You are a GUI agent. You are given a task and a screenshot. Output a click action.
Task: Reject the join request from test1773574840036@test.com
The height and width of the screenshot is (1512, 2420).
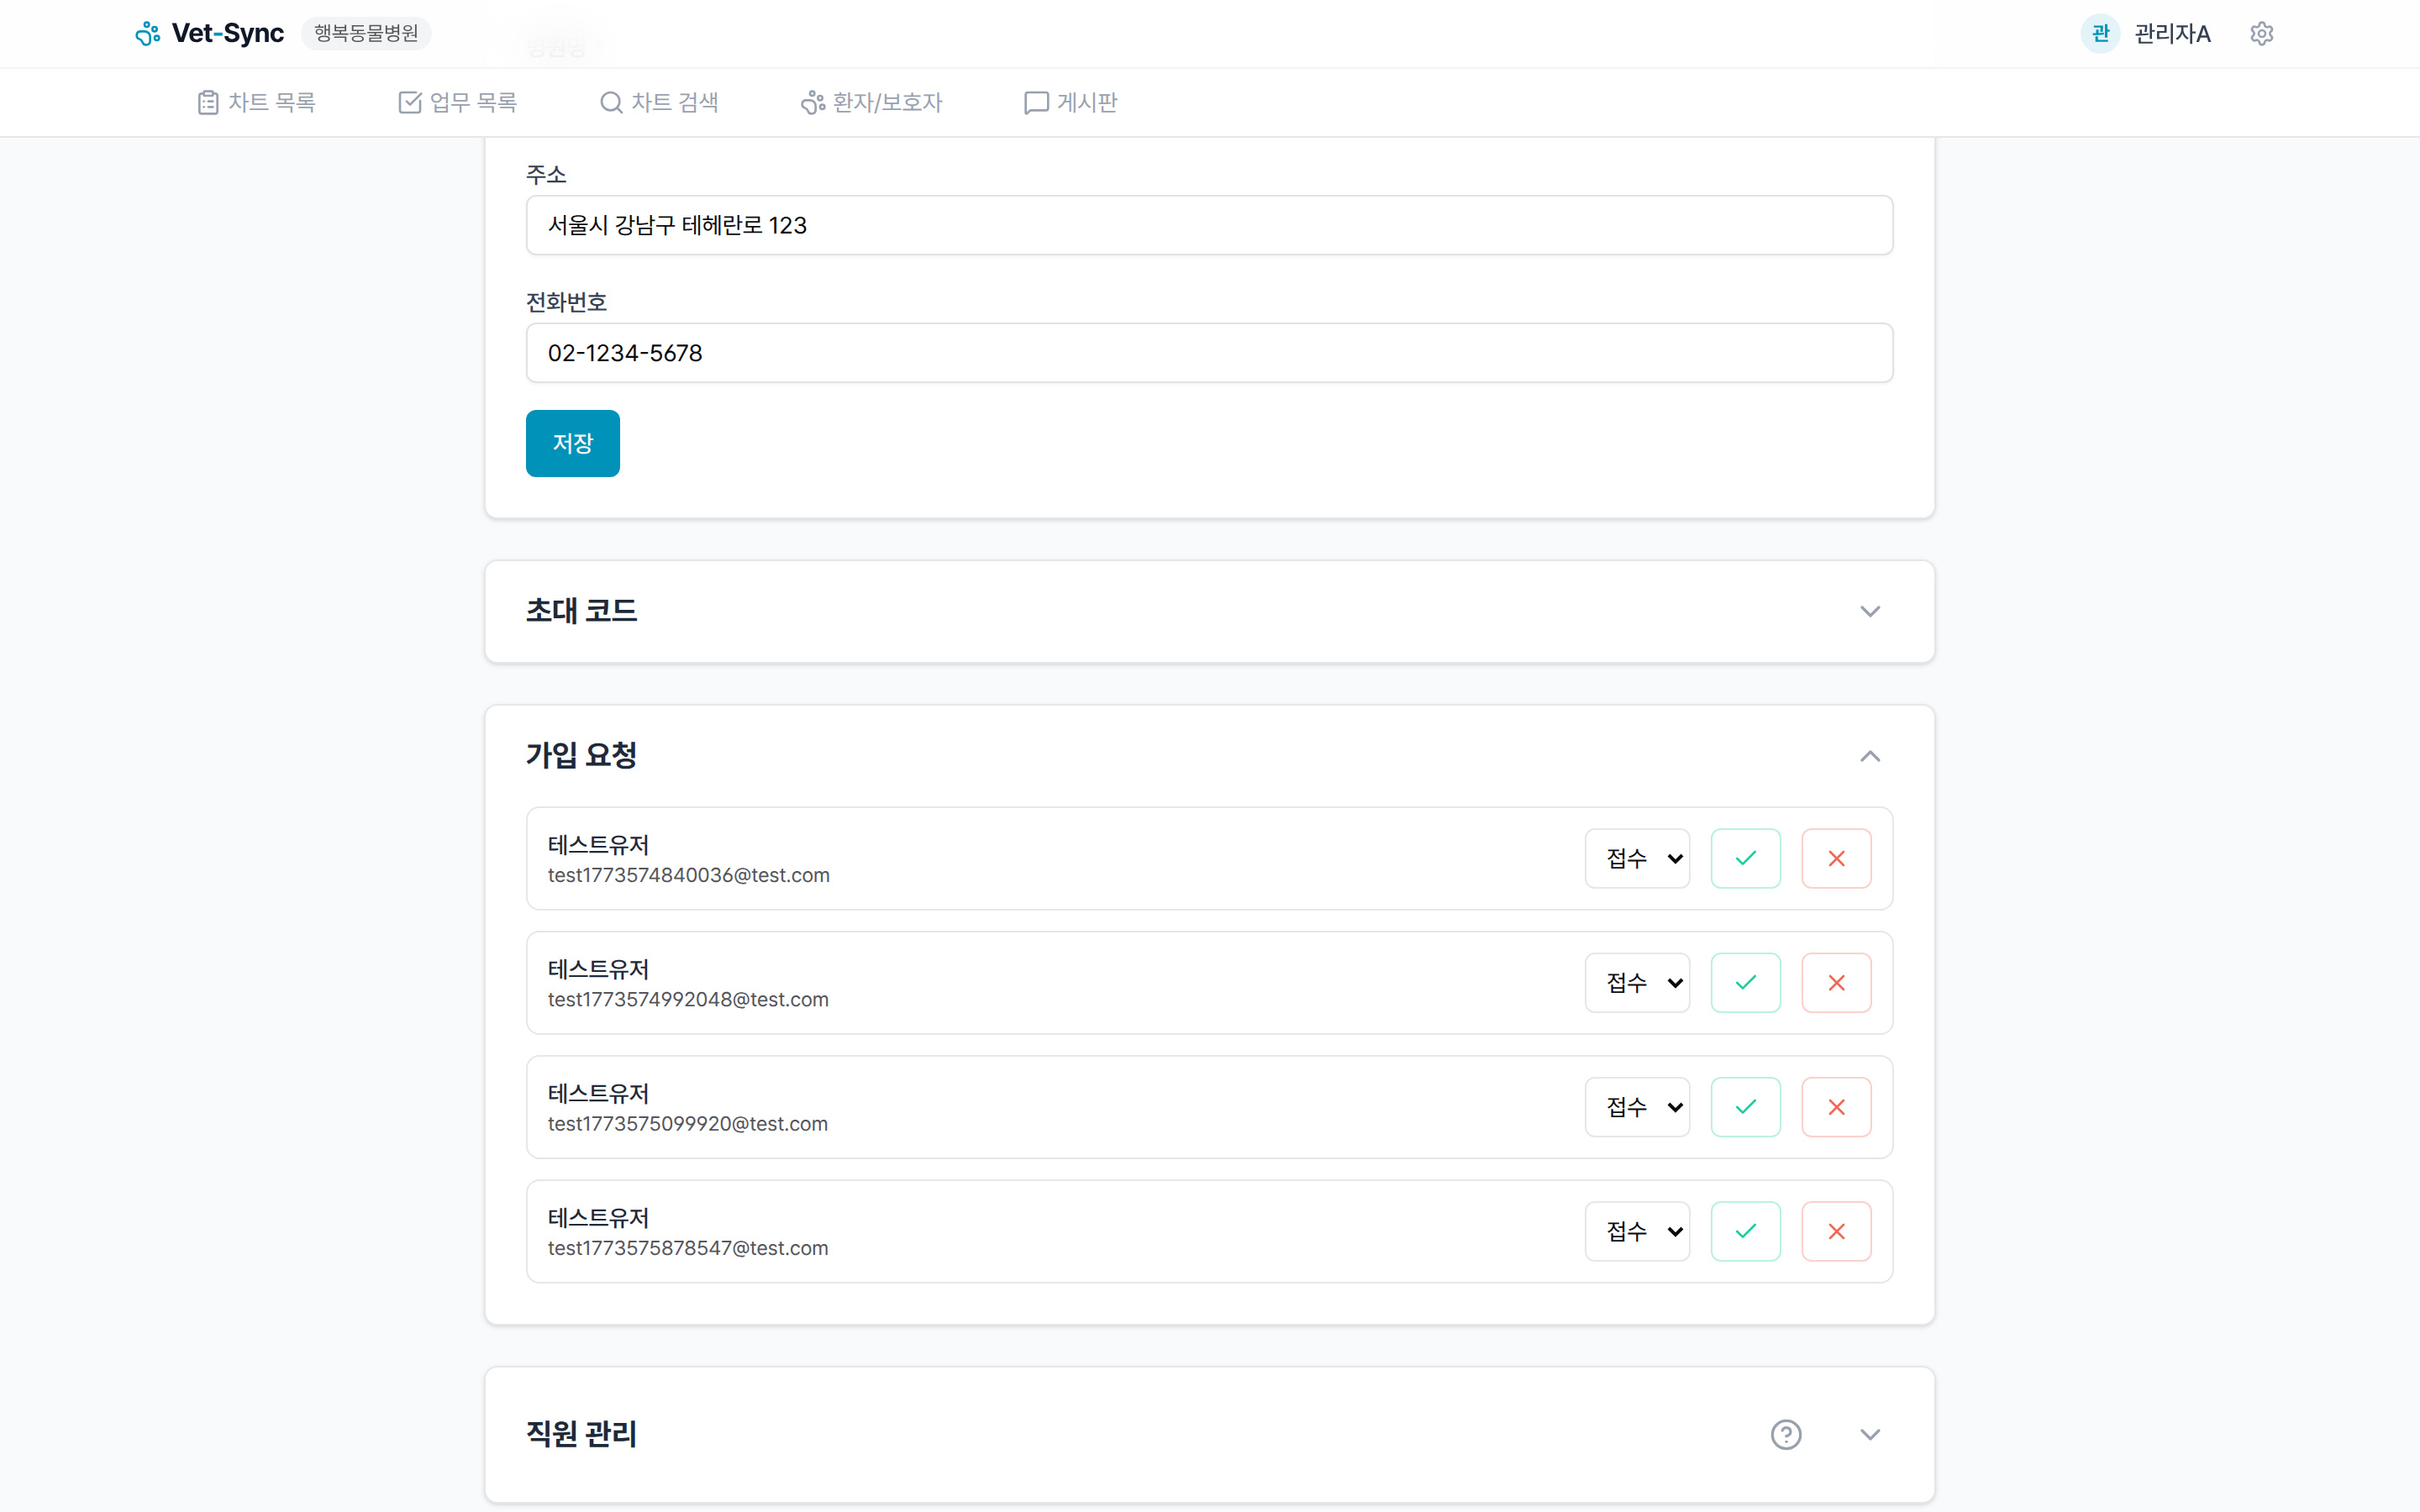coord(1836,858)
